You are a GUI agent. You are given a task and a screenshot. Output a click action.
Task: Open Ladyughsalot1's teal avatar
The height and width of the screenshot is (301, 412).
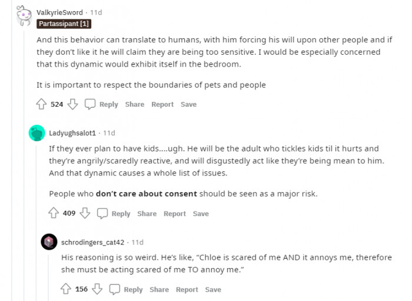coord(36,133)
